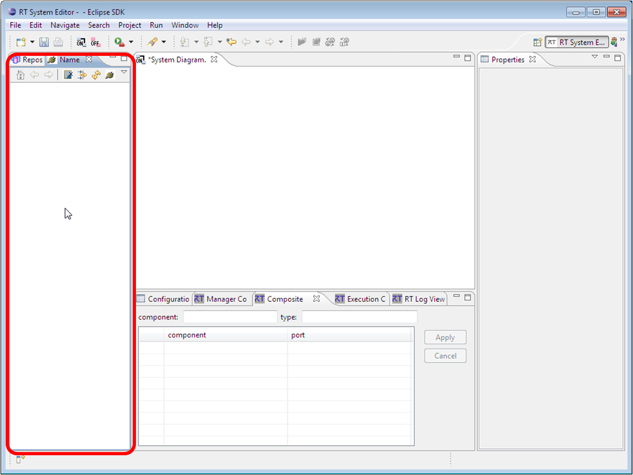This screenshot has height=475, width=633.
Task: Click the perspective icon beside RT System E...
Action: tap(614, 42)
